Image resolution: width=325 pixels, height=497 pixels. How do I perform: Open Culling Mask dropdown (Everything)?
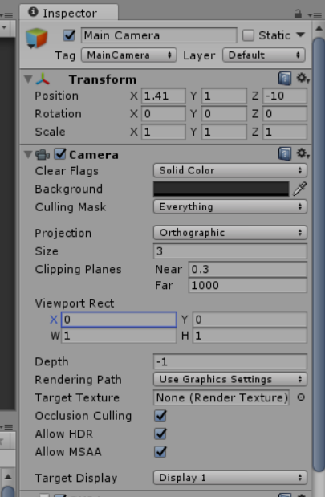230,206
